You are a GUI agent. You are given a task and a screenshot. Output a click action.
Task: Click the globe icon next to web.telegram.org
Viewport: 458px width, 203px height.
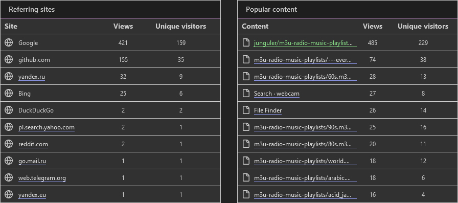pyautogui.click(x=9, y=177)
